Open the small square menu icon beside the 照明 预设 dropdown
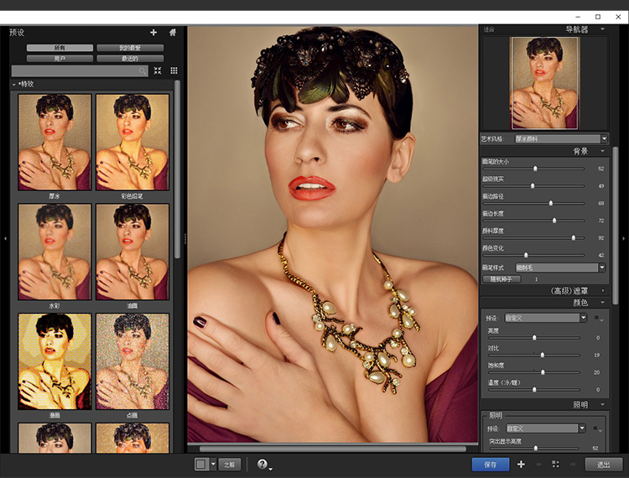The width and height of the screenshot is (629, 478). (x=597, y=429)
